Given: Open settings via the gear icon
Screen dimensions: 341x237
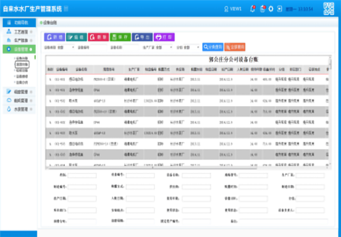Looking at the screenshot, I should point(271,9).
